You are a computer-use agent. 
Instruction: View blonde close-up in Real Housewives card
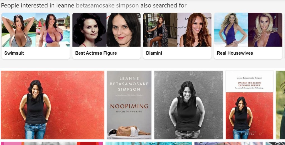tap(265, 30)
